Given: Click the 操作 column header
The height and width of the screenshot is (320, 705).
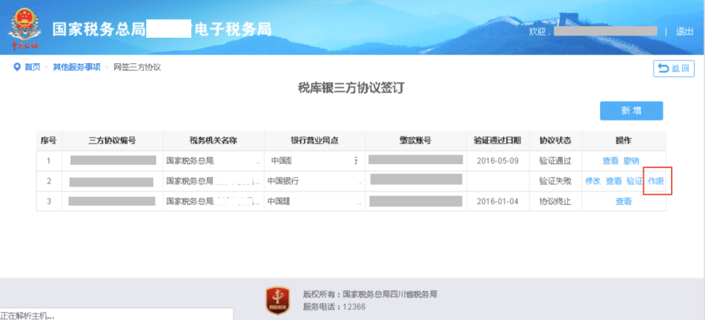Looking at the screenshot, I should (623, 141).
